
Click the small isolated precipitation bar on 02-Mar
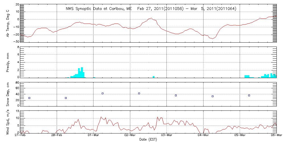(154, 77)
